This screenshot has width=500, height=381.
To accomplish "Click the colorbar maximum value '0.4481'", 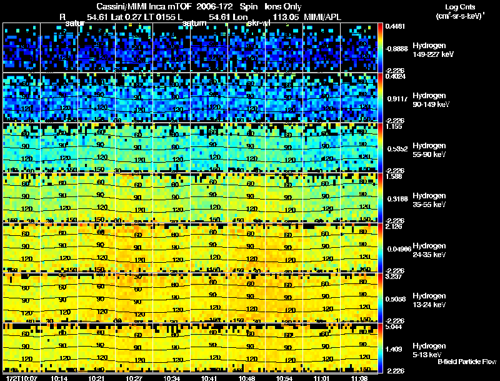I will pos(395,26).
